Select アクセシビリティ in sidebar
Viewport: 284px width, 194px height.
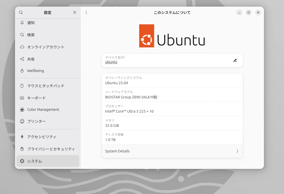tap(42, 137)
